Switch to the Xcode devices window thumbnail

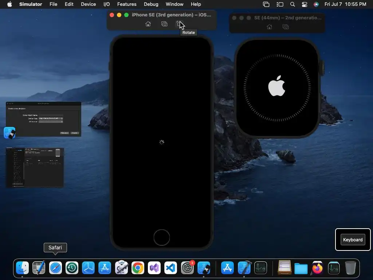tap(35, 167)
